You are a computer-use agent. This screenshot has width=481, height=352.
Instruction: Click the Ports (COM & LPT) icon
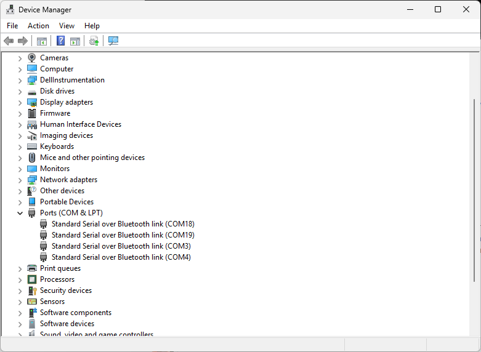coord(32,213)
